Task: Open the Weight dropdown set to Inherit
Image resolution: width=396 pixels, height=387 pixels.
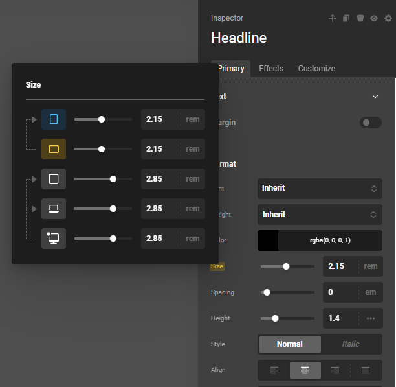Action: [320, 214]
